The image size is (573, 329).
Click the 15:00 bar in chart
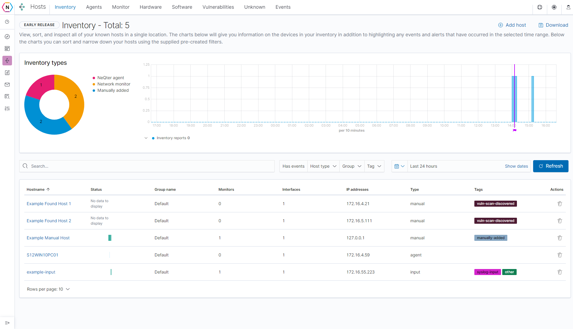click(x=533, y=99)
